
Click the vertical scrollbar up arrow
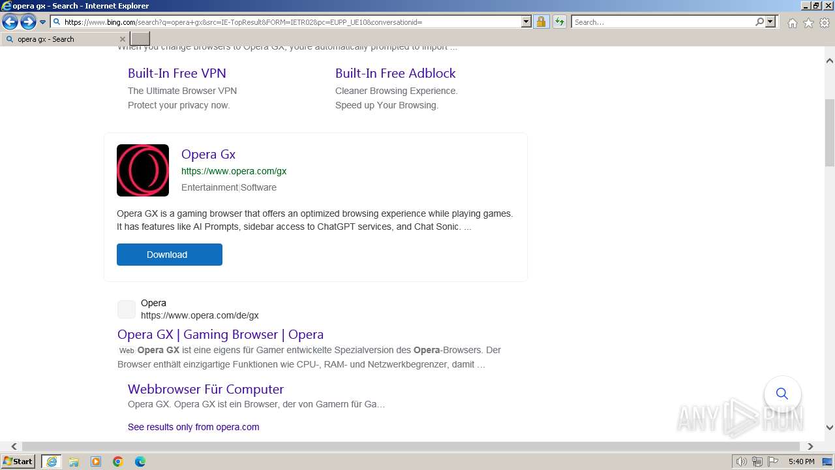pyautogui.click(x=830, y=61)
